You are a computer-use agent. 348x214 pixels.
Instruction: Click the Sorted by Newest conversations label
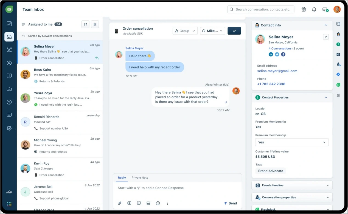(x=50, y=36)
